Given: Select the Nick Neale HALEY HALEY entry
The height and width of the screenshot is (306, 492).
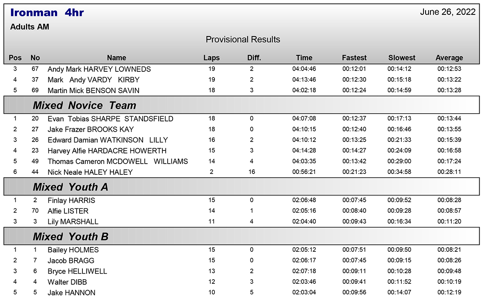Looking at the screenshot, I should pyautogui.click(x=90, y=172).
